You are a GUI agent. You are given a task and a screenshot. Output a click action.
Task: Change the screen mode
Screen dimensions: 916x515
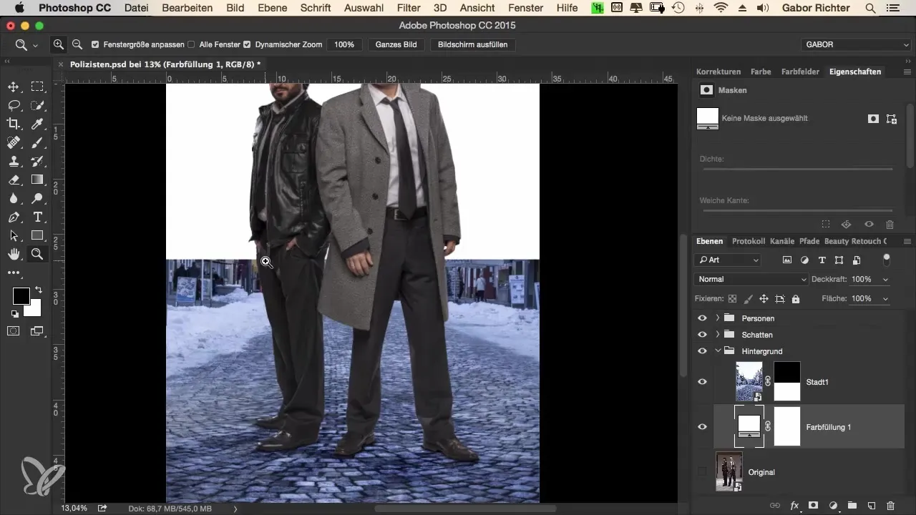coord(36,331)
